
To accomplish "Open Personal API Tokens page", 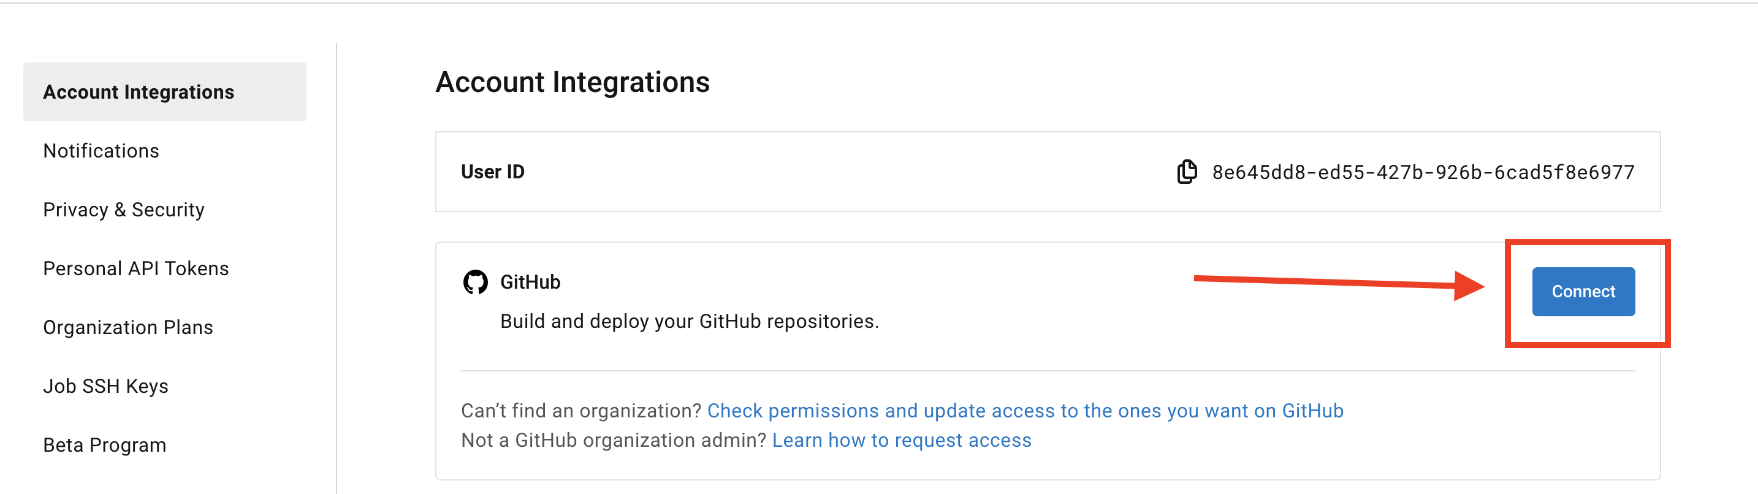I will [x=136, y=268].
